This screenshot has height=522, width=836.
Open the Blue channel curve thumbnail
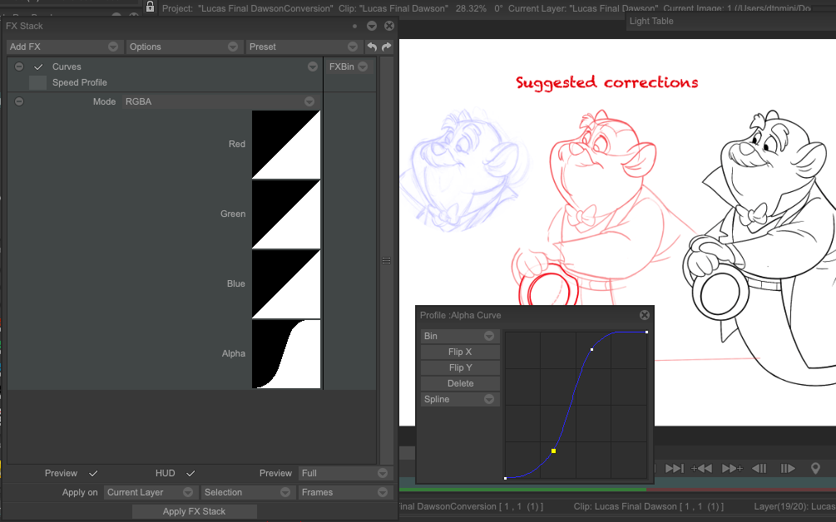point(286,284)
